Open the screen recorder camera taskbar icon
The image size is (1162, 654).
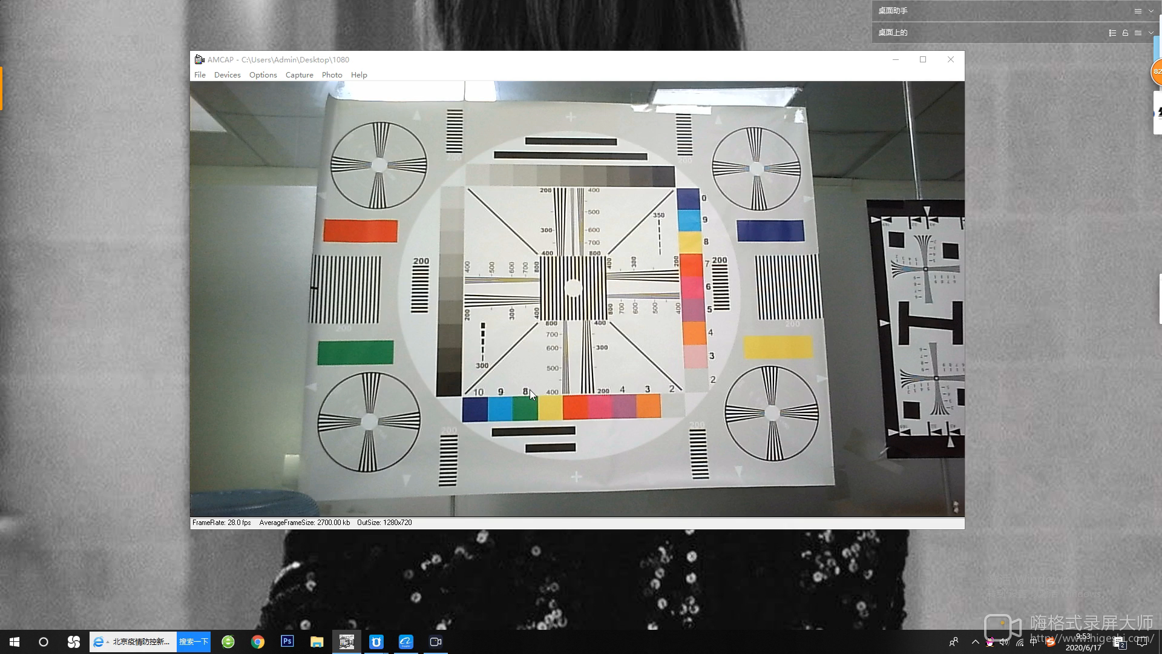(435, 642)
